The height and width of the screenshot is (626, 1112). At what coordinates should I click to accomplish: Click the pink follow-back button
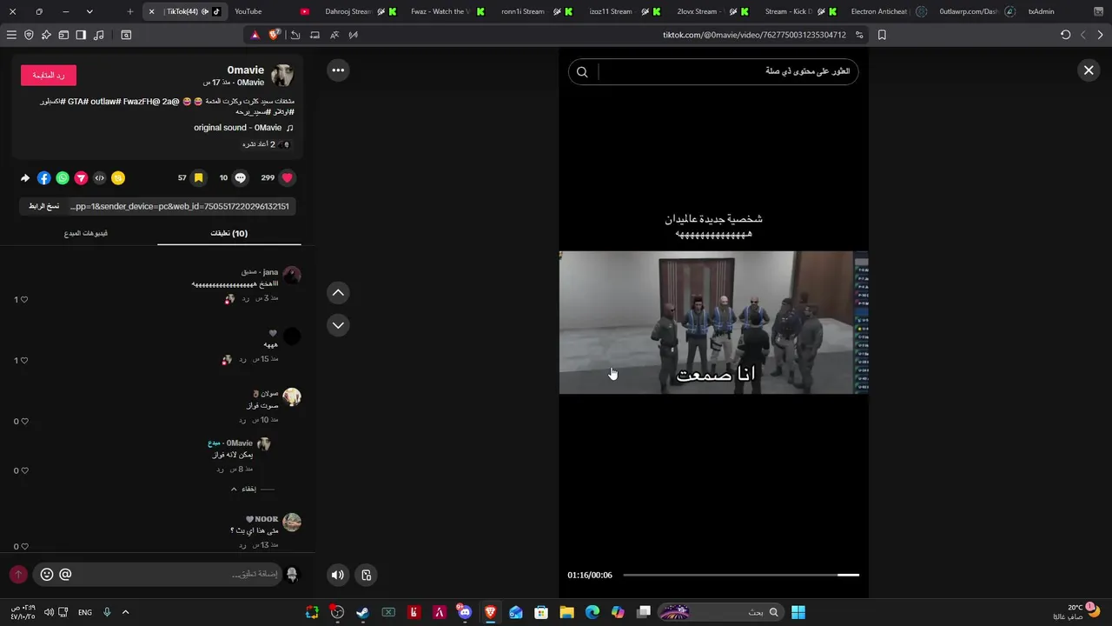[49, 76]
